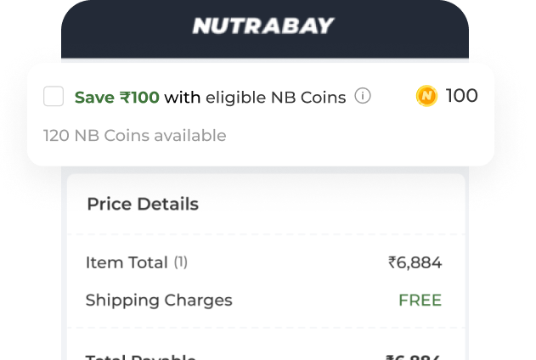Image resolution: width=536 pixels, height=360 pixels.
Task: Enable the NB Coins savings checkbox
Action: click(54, 97)
